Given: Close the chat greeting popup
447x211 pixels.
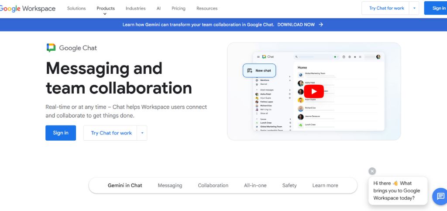Looking at the screenshot, I should pyautogui.click(x=372, y=171).
